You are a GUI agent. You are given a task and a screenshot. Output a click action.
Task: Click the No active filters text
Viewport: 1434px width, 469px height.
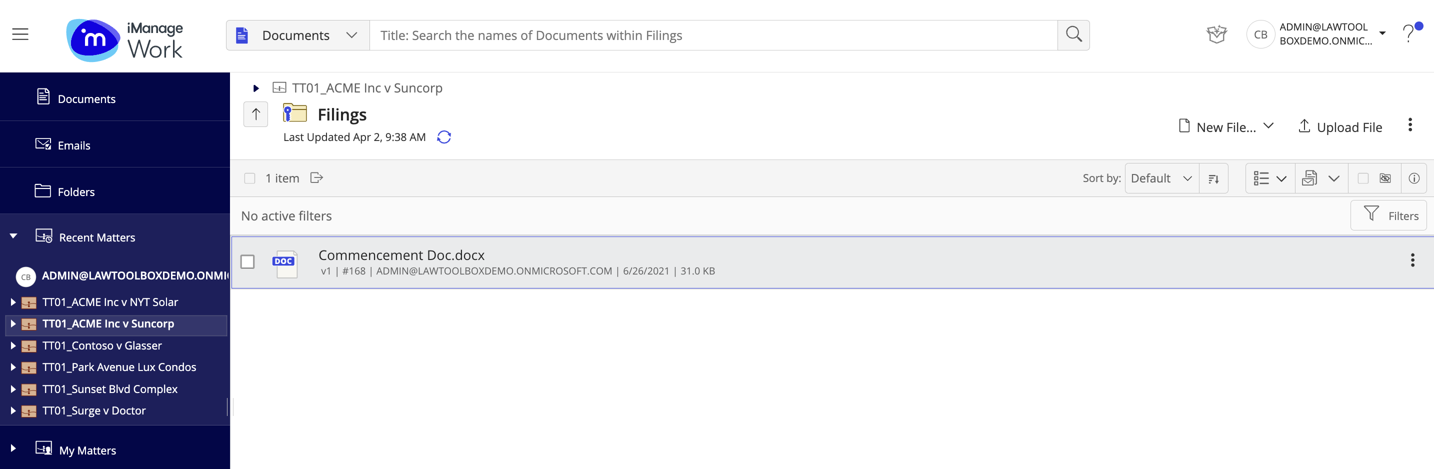click(286, 215)
